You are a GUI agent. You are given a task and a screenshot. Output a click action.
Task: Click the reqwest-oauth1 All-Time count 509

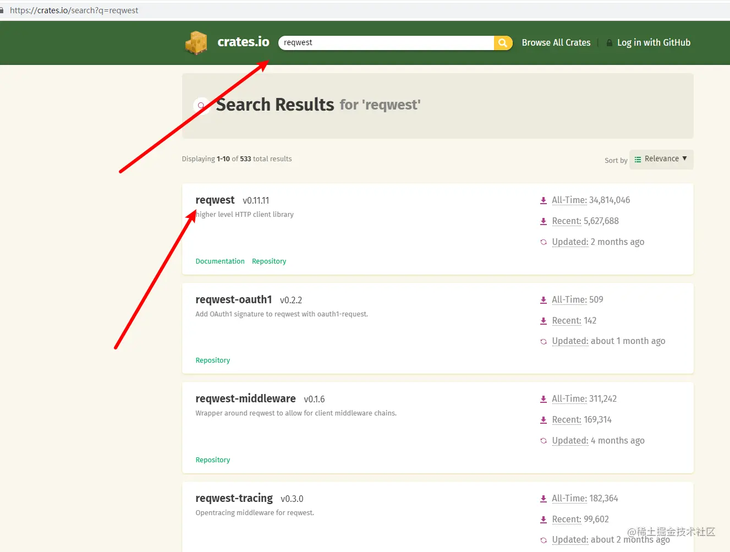point(596,300)
